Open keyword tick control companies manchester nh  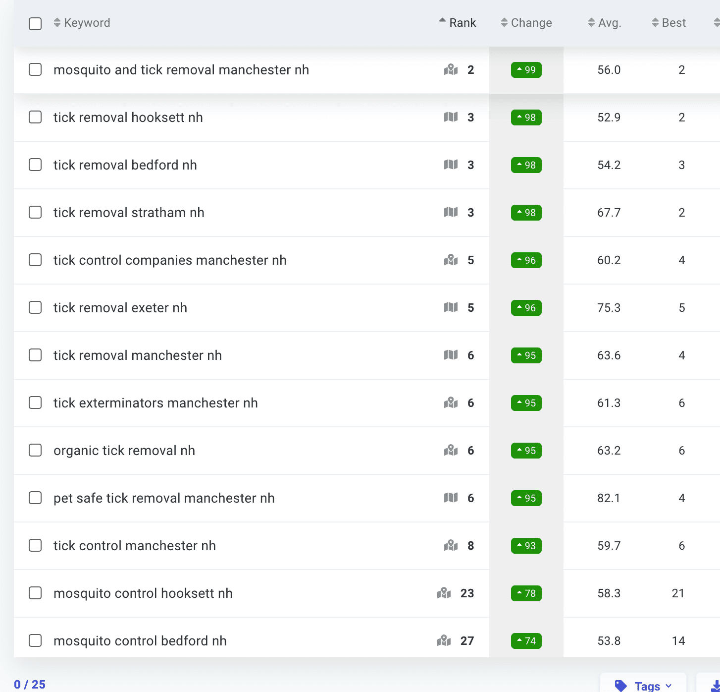(170, 260)
